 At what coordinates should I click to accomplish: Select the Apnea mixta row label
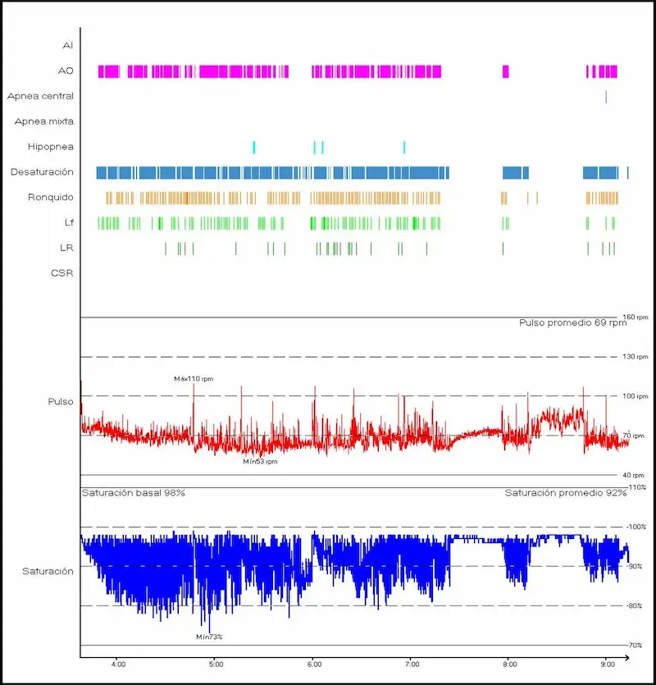(x=44, y=121)
